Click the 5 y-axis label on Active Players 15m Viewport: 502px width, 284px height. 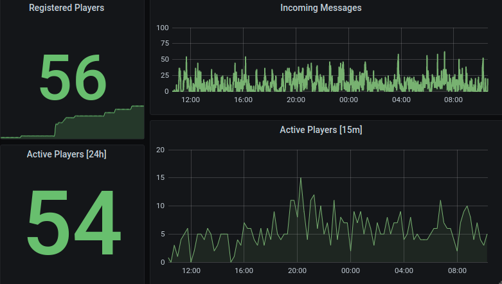163,234
